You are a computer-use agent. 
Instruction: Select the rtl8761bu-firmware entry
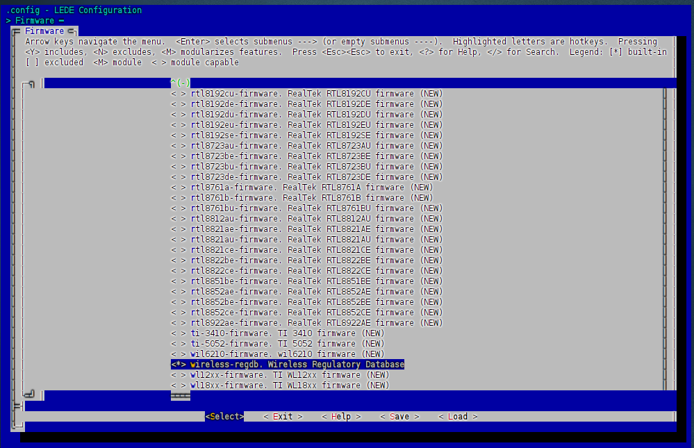click(307, 208)
